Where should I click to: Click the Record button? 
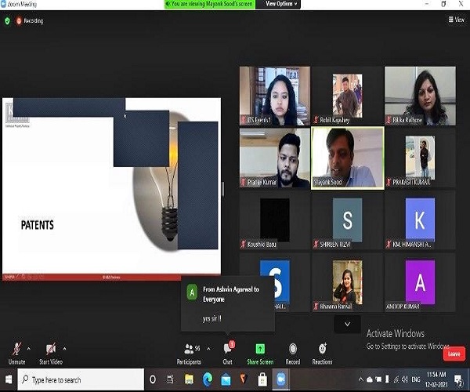click(x=293, y=354)
